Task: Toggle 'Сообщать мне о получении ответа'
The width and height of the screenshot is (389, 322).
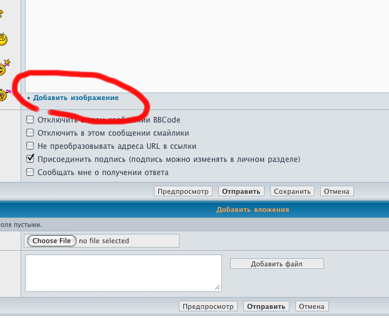Action: click(x=30, y=172)
